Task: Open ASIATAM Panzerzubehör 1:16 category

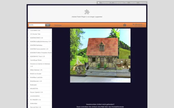Action: [x=39, y=49]
